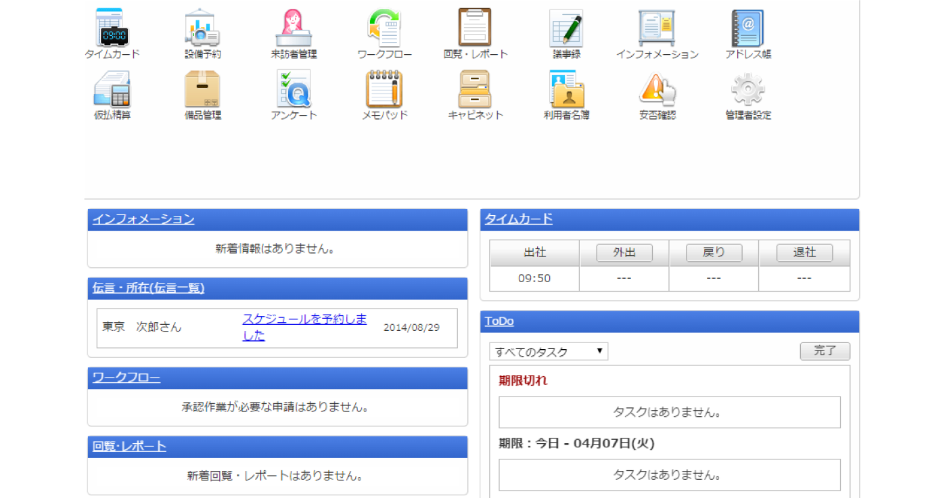
Task: Open the 設備予約 icon
Action: tap(202, 28)
